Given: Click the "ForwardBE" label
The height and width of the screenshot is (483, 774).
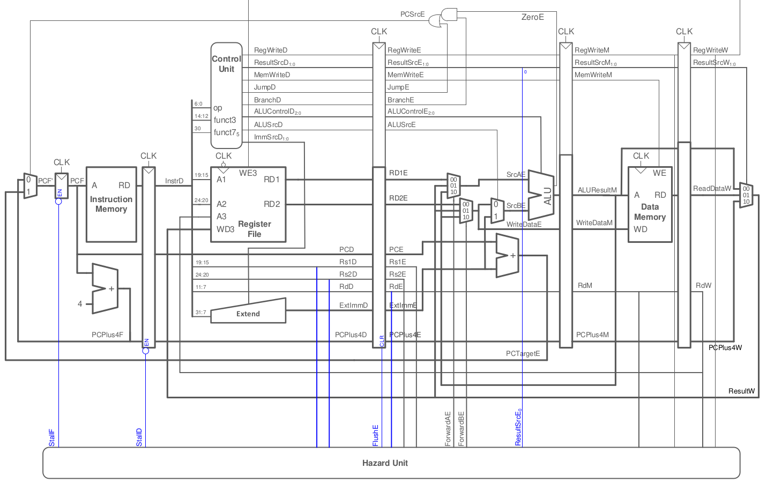Looking at the screenshot, I should (461, 429).
